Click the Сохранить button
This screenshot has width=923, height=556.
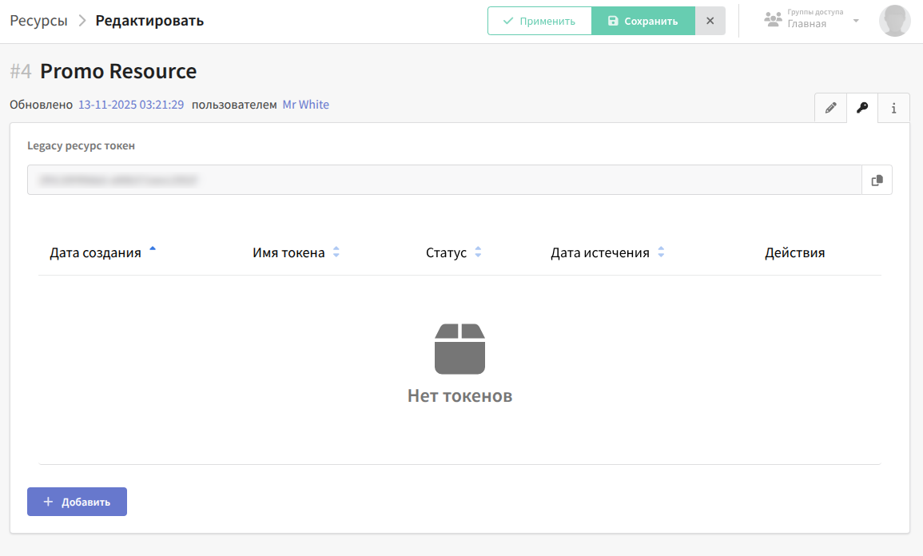tap(643, 21)
